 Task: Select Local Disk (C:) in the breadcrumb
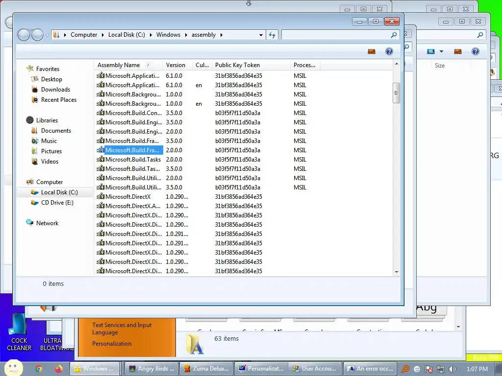pos(126,35)
